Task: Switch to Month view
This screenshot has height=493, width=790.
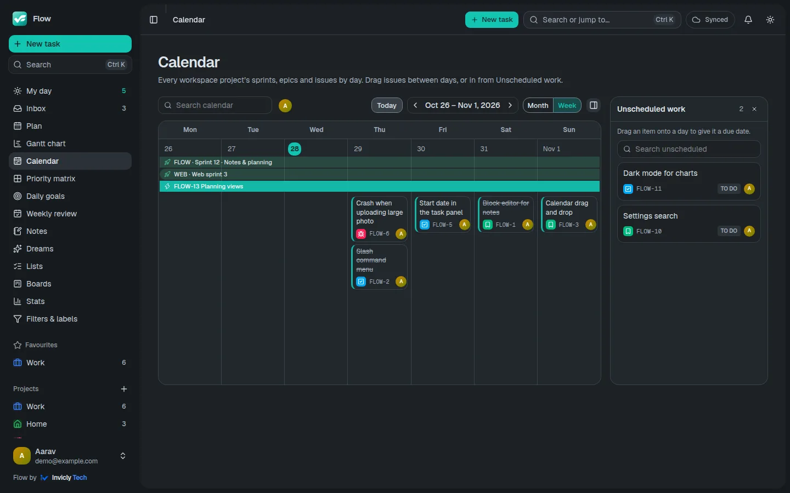Action: coord(538,105)
